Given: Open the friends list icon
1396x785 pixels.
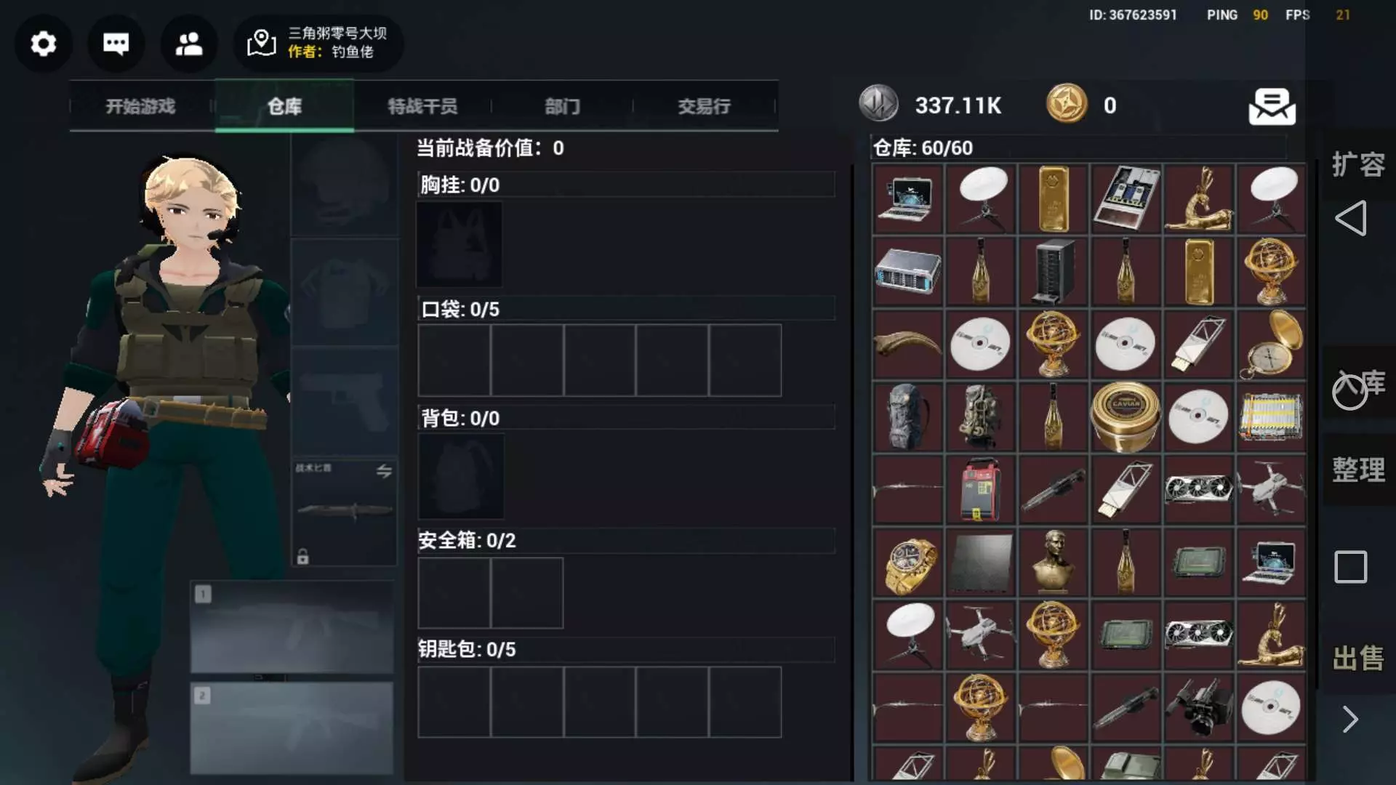Looking at the screenshot, I should click(189, 44).
